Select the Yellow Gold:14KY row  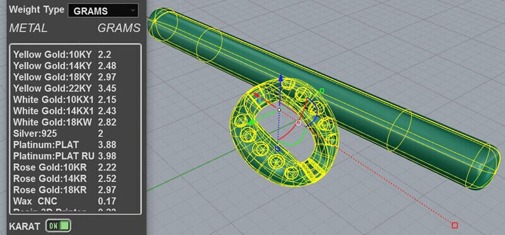tap(75, 66)
